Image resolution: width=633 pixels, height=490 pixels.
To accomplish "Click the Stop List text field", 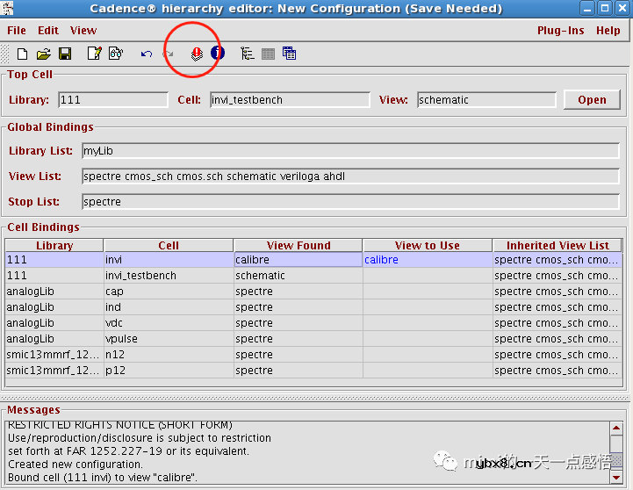I will coord(349,202).
